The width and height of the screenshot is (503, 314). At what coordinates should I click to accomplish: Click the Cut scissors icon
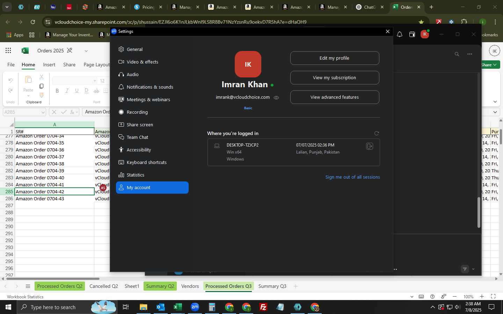tap(41, 77)
